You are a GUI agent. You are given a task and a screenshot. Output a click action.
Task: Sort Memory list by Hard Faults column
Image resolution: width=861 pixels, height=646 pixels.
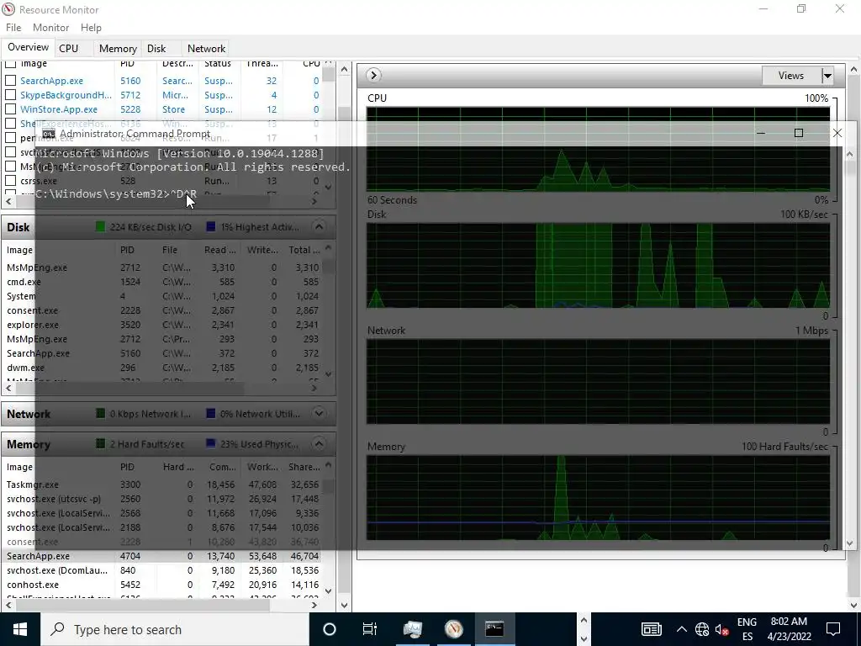[x=178, y=467]
